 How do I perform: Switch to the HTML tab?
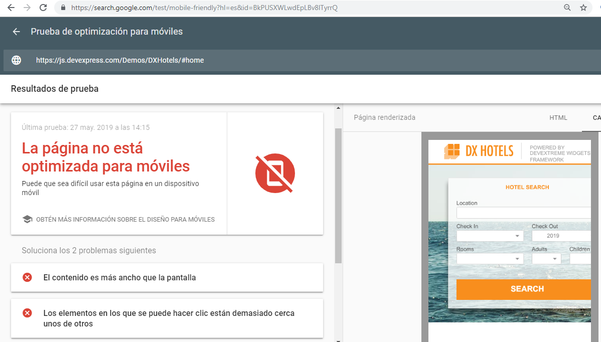tap(558, 118)
